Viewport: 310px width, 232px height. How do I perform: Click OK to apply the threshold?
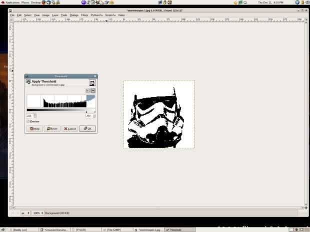(x=87, y=129)
